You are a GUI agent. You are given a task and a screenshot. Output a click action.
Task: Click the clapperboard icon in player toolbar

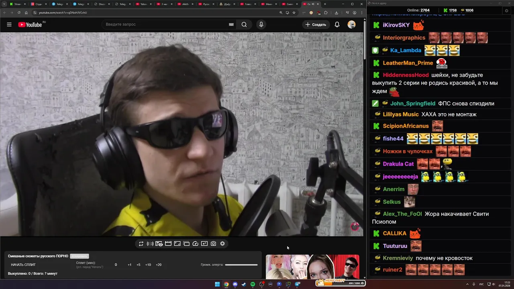pyautogui.click(x=168, y=244)
